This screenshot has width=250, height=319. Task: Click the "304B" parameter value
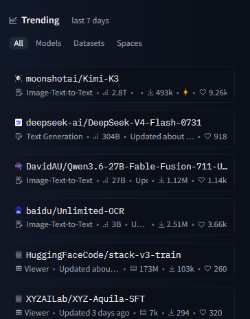(x=111, y=137)
